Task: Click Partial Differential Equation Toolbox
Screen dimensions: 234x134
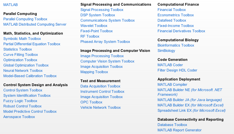Action: (32, 44)
